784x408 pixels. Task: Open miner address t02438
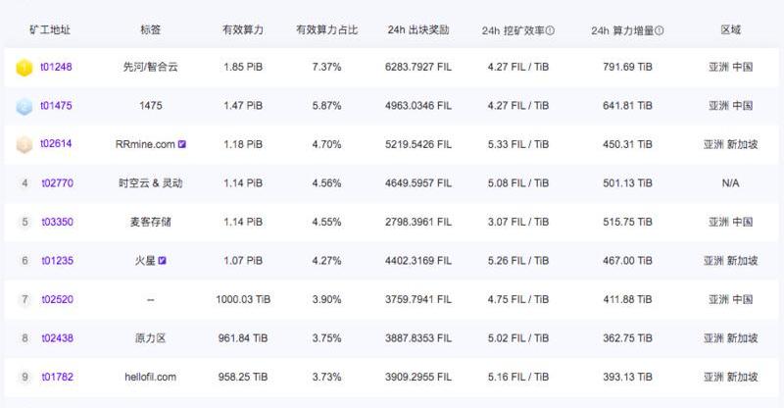[58, 338]
